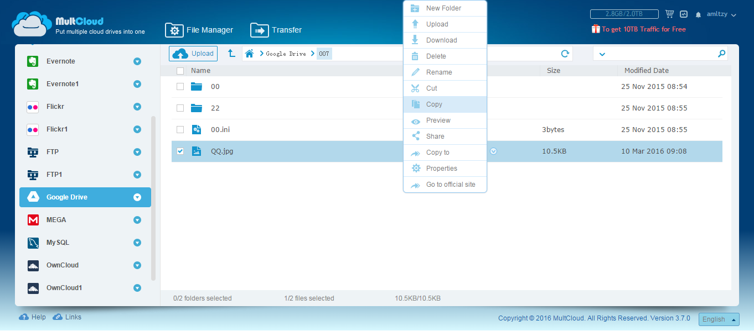Select Download from context menu
The width and height of the screenshot is (754, 331).
(x=445, y=40)
